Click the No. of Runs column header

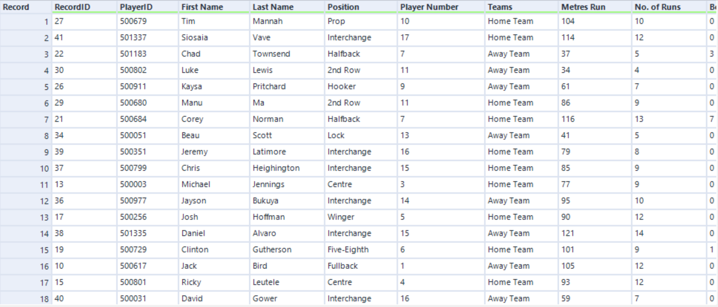coord(658,7)
